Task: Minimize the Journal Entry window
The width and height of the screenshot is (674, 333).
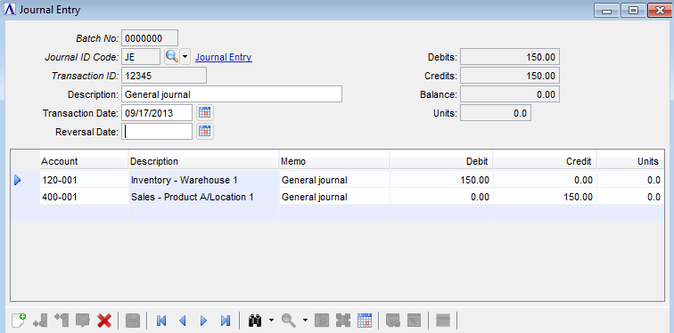Action: [x=606, y=11]
